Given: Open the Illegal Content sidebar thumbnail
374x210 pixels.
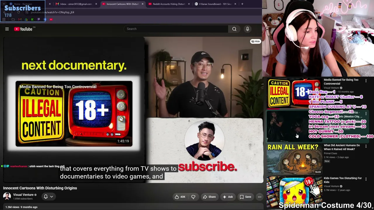Looking at the screenshot, I should click(x=294, y=93).
